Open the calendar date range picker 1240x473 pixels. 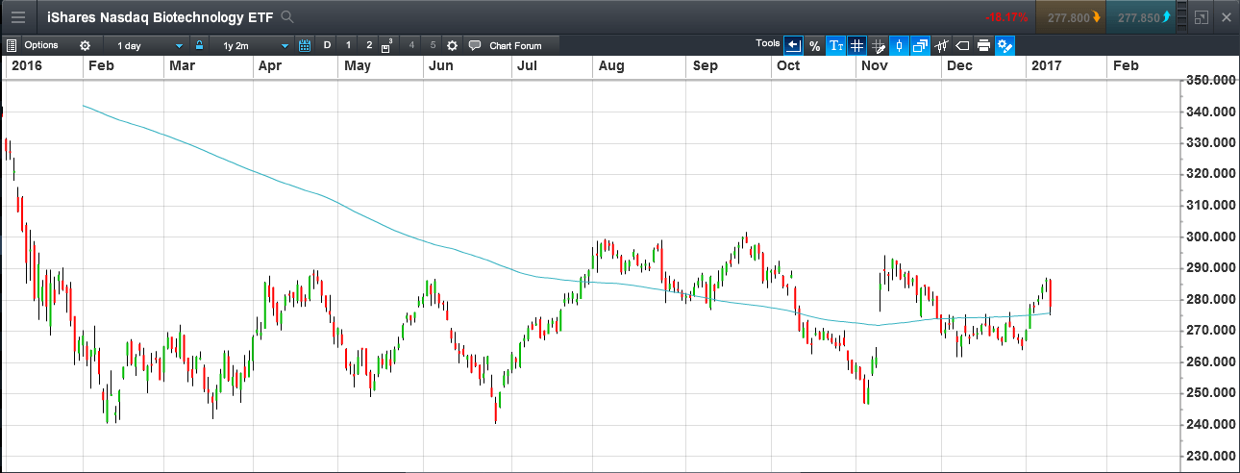[x=305, y=45]
